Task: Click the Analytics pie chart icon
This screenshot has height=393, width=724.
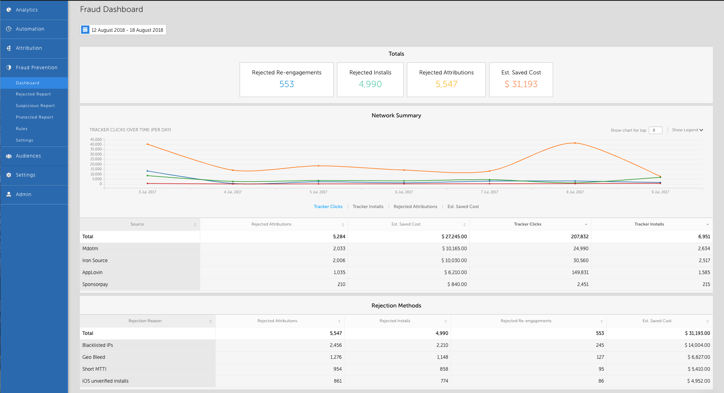Action: pyautogui.click(x=9, y=10)
